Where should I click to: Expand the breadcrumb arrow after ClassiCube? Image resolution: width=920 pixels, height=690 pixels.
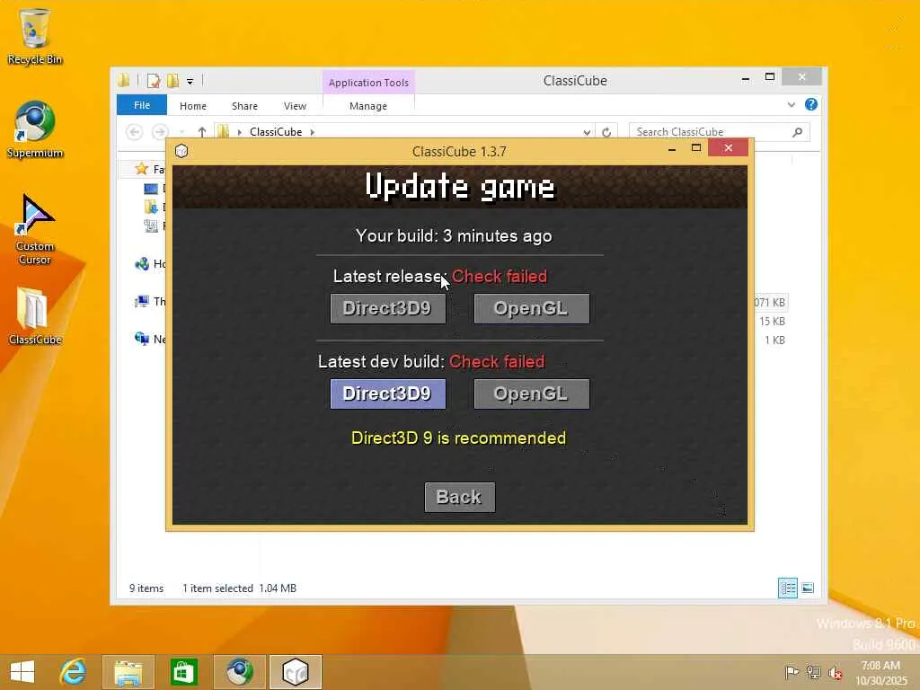[x=312, y=133]
